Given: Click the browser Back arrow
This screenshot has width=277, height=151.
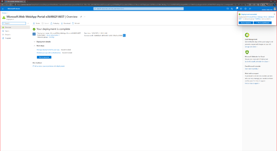Looking at the screenshot, I should click(x=2, y=5).
